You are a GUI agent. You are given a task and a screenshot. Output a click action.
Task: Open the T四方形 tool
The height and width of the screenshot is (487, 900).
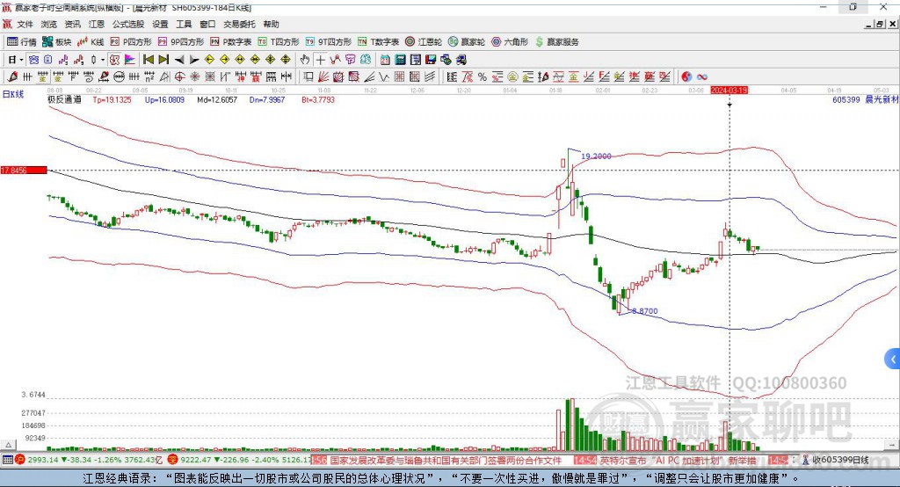coord(279,42)
